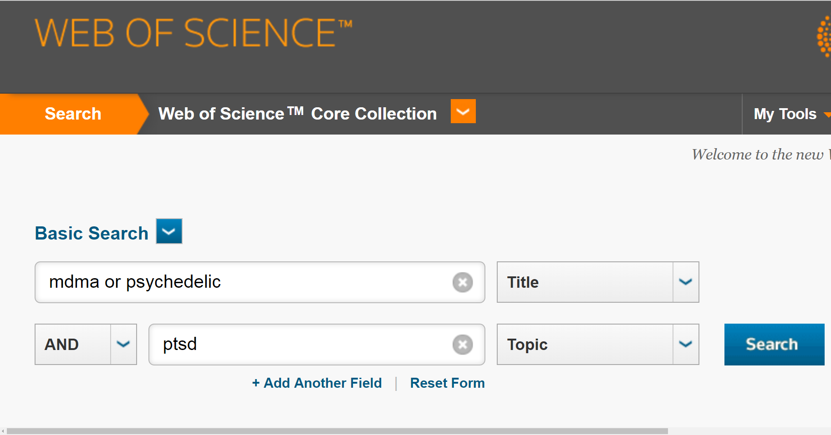The width and height of the screenshot is (831, 435).
Task: Select the orange Search tab
Action: (x=73, y=114)
